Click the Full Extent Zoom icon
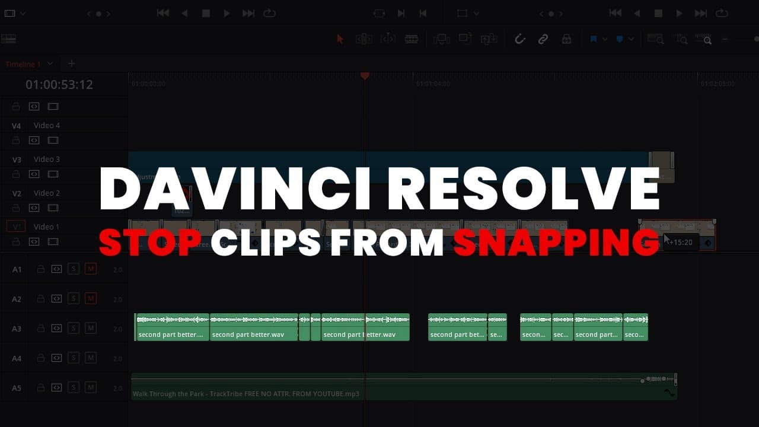 (x=656, y=39)
